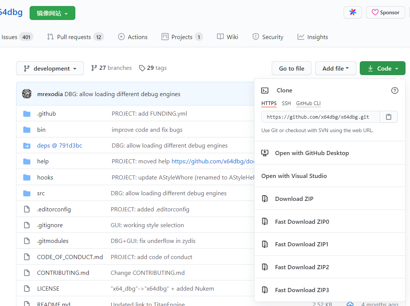Open the Security tab
Screen dimensions: 410x306
click(268, 37)
